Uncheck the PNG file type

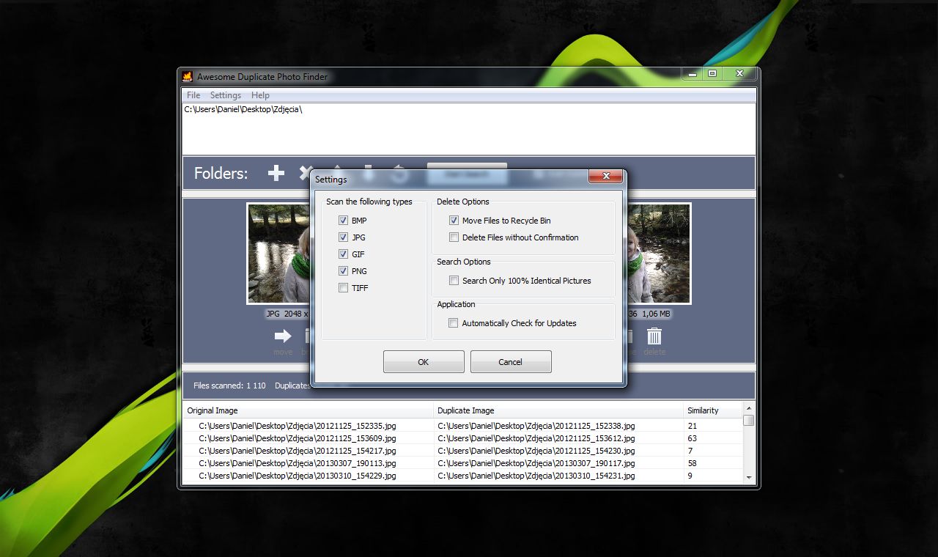(343, 271)
